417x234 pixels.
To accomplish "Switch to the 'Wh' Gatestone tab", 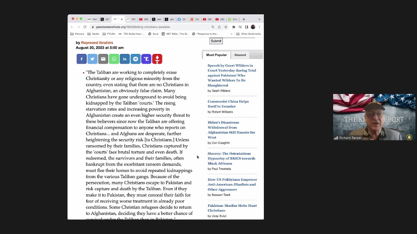I will click(131, 19).
